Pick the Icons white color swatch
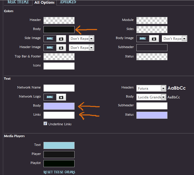The image size is (194, 175). [59, 66]
